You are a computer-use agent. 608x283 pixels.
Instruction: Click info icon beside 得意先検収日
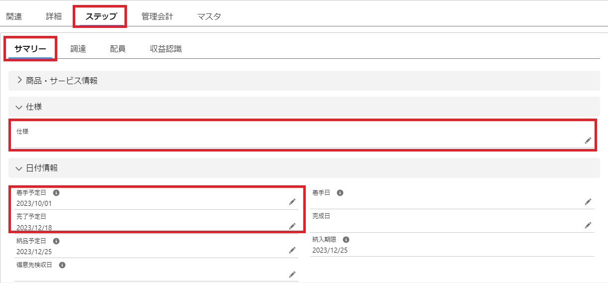[x=62, y=265]
